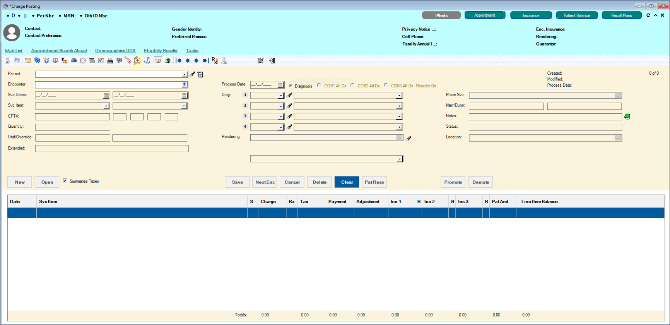Click the green dollar sign toolbar icon
The height and width of the screenshot is (325, 670).
pos(167,60)
